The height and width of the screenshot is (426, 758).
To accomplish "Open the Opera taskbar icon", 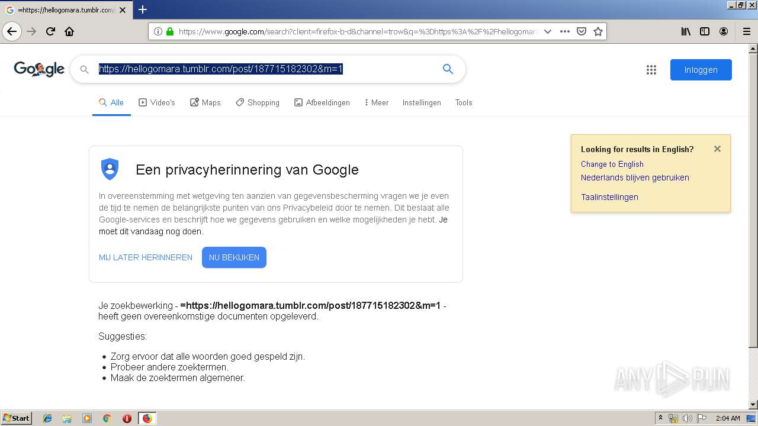I will click(127, 418).
